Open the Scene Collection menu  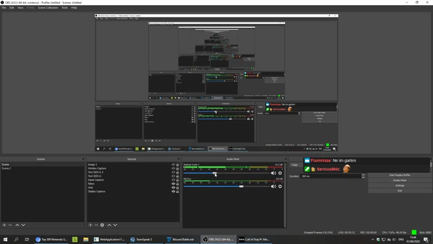[48, 8]
